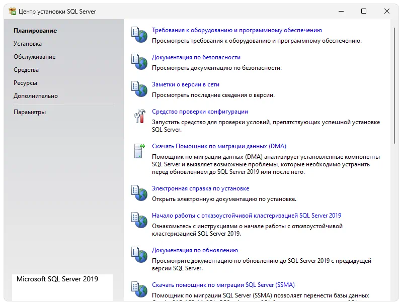This screenshot has width=402, height=306.
Task: Click the SQL Server setup icon in title bar
Action: 12,11
